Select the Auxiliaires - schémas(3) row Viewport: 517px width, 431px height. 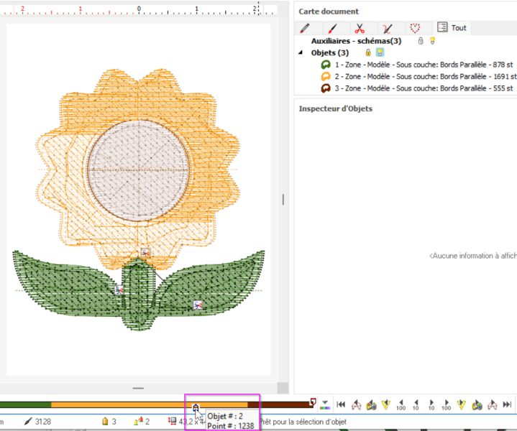coord(356,41)
